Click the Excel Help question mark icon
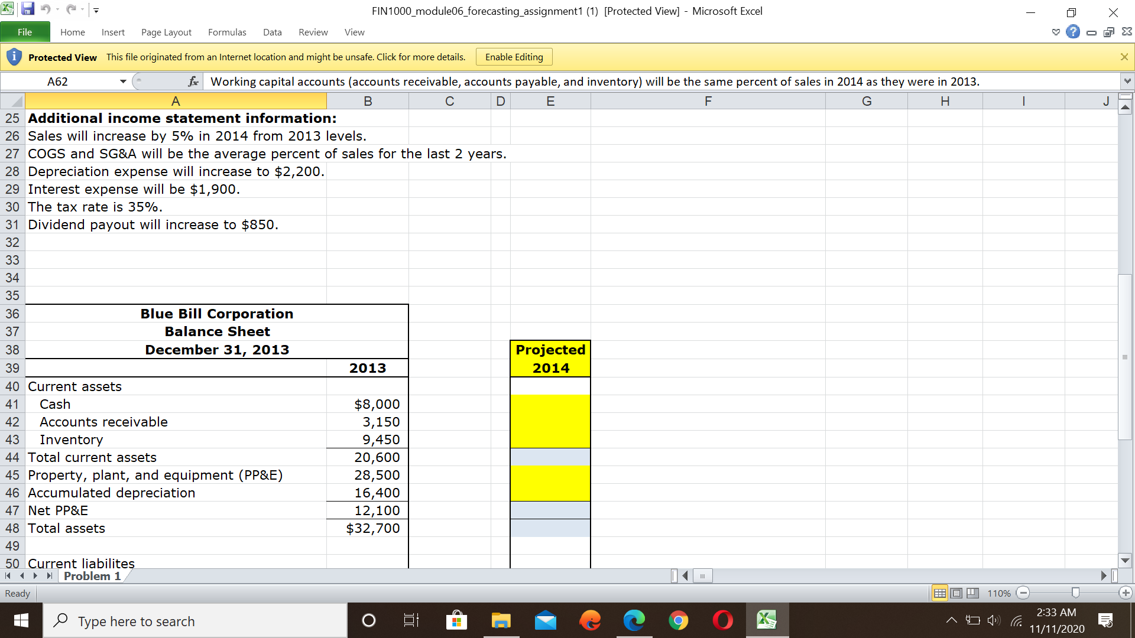The image size is (1135, 638). pyautogui.click(x=1073, y=32)
